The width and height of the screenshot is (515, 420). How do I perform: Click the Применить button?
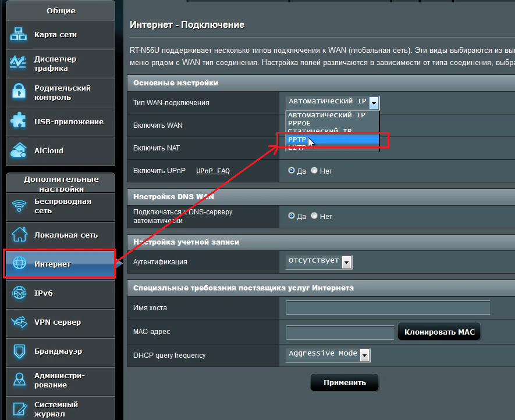point(344,382)
